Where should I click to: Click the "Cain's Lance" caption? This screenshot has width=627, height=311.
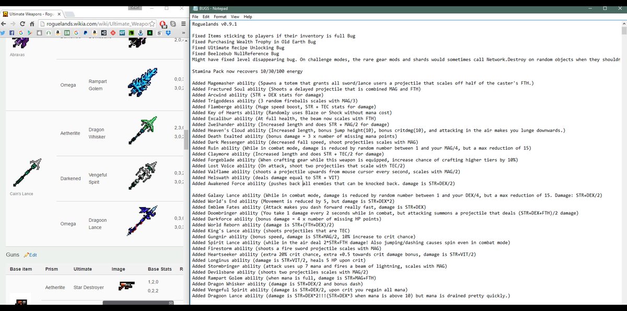[21, 194]
